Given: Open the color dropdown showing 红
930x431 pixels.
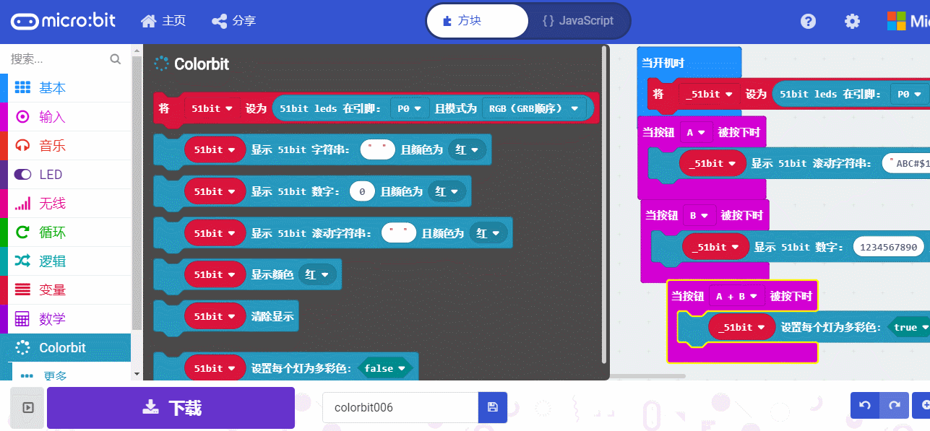Looking at the screenshot, I should 467,149.
